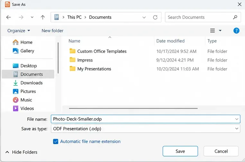Click the Save button
The width and height of the screenshot is (245, 162).
180,151
